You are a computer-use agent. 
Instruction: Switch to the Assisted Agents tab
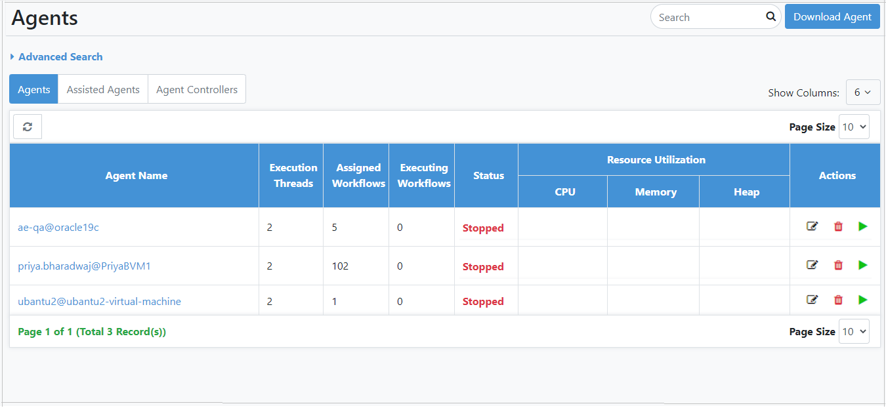pos(103,89)
